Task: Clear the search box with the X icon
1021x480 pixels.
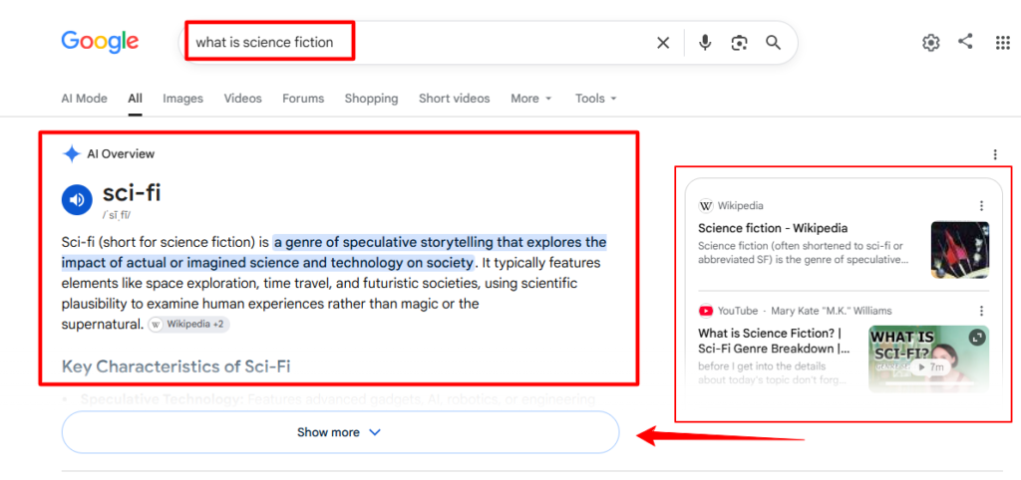Action: click(x=663, y=43)
